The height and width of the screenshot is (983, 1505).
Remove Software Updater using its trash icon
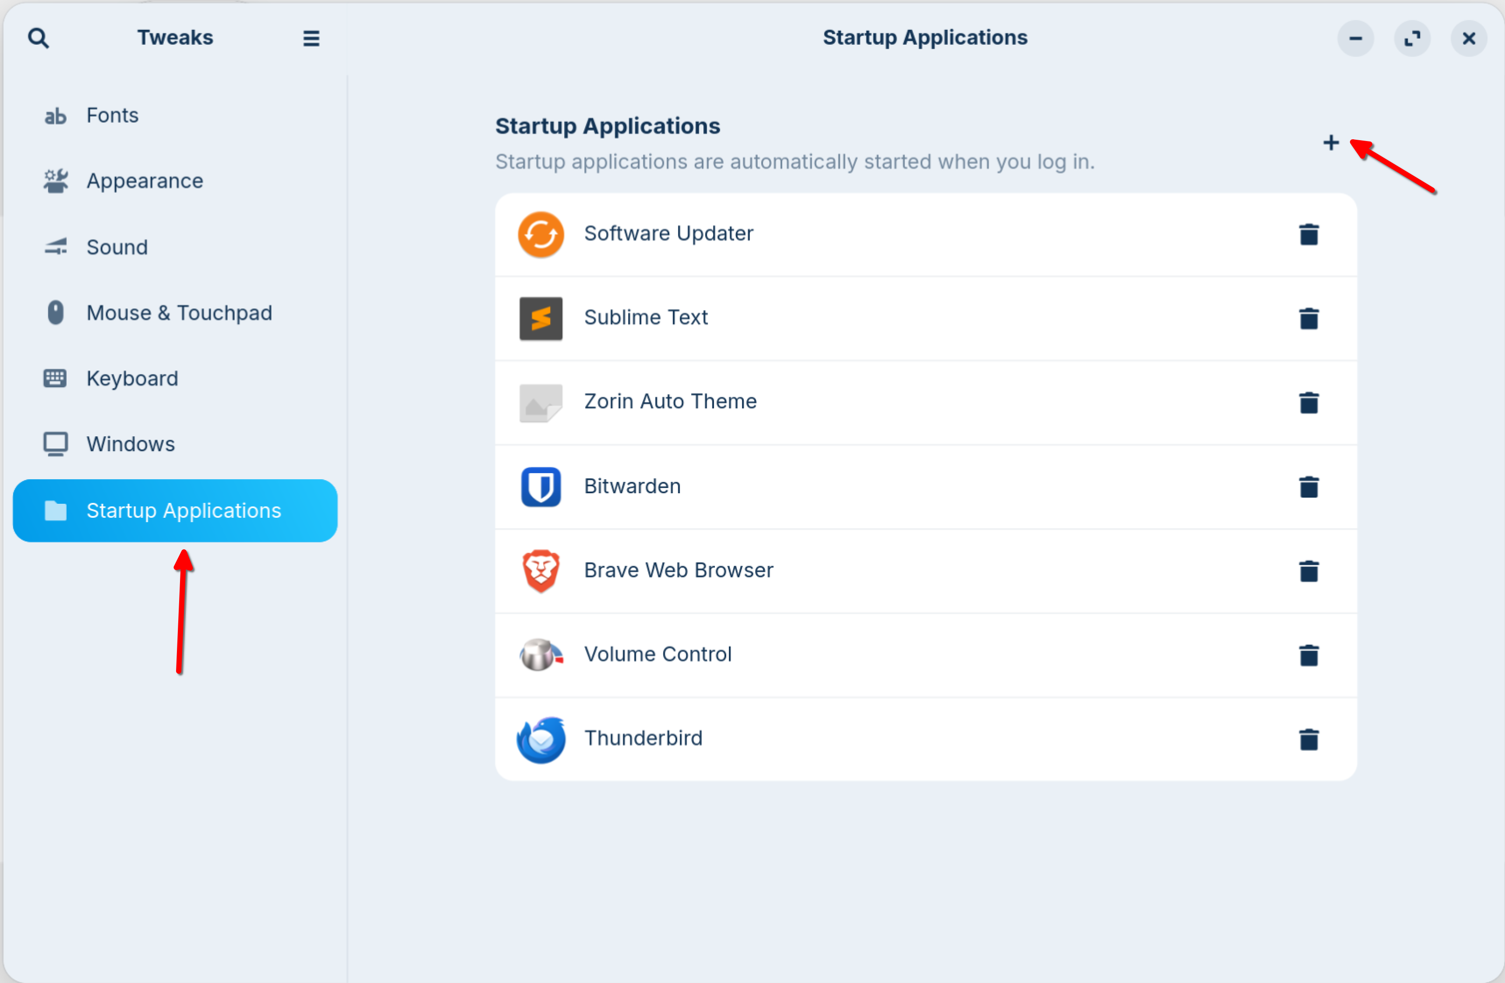[1308, 234]
